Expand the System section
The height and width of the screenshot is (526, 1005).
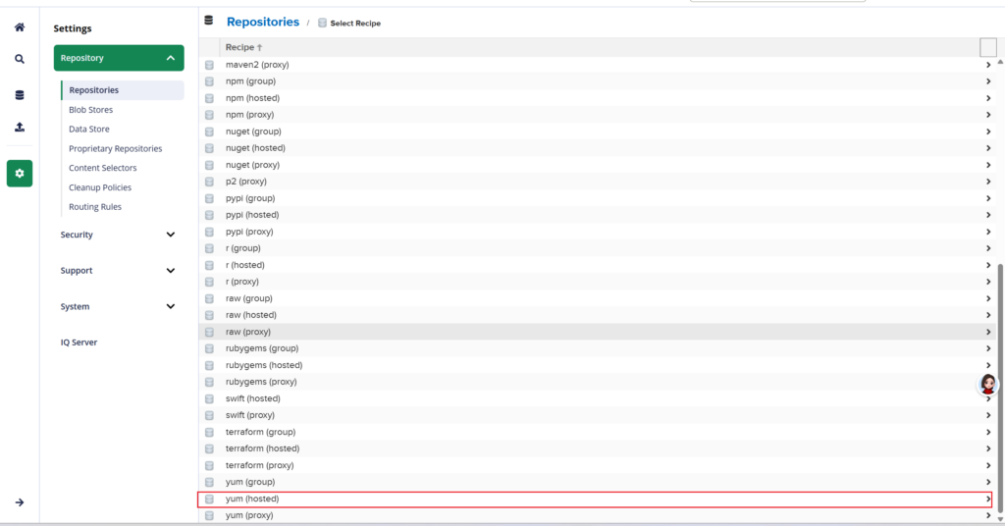click(170, 307)
